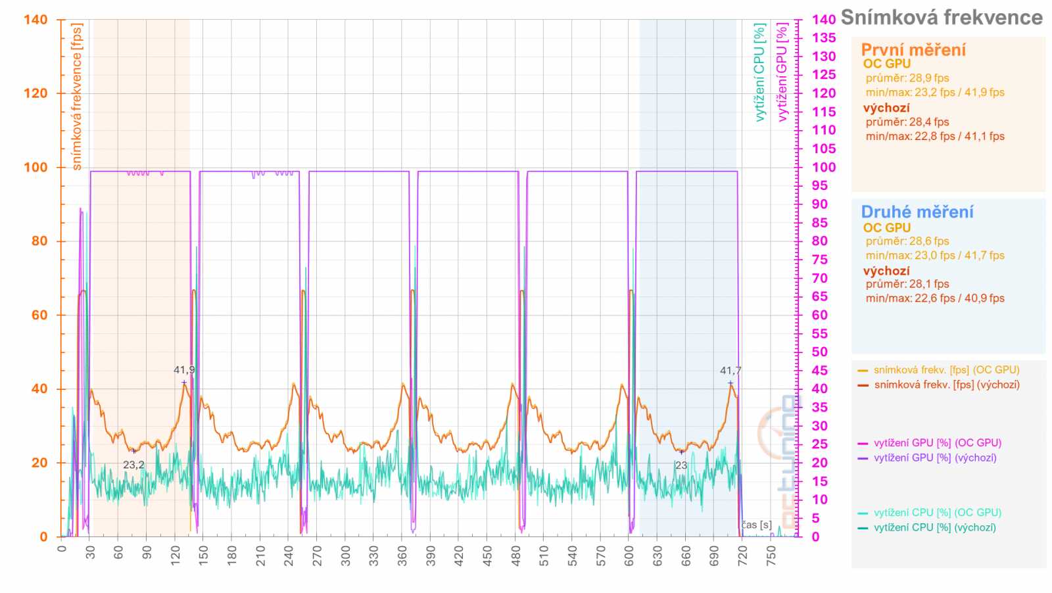Click '150' on the time axis
The height and width of the screenshot is (593, 1052).
(203, 556)
